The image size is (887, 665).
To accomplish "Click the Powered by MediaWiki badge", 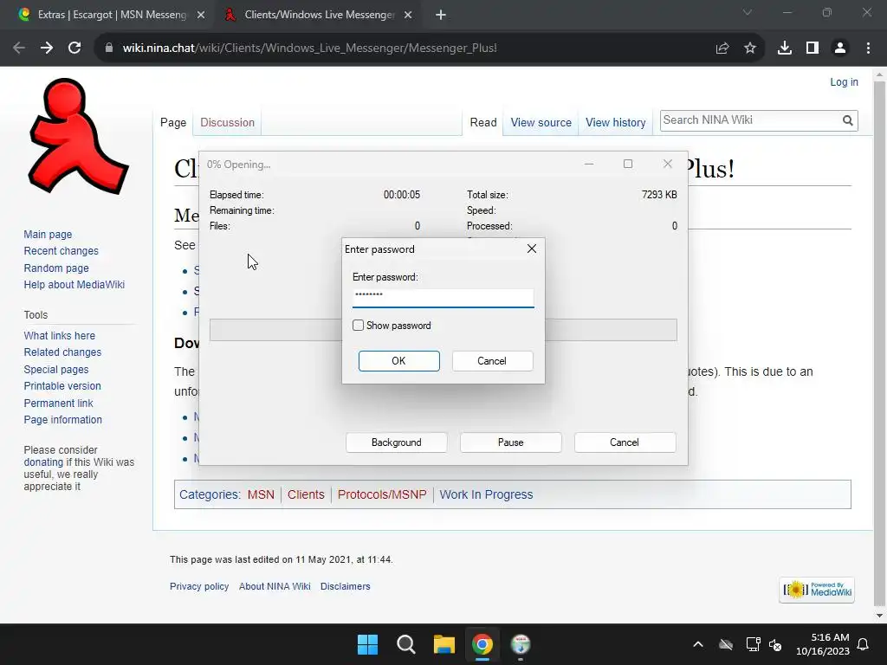I will click(816, 590).
